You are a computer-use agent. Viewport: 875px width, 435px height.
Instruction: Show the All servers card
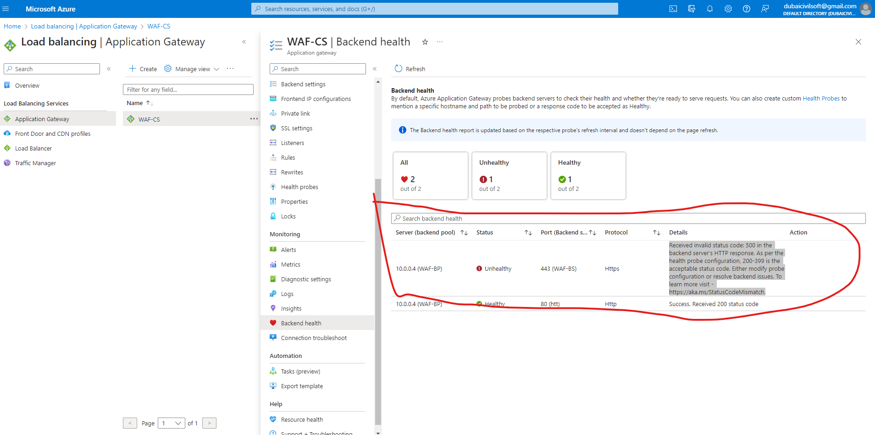click(431, 176)
